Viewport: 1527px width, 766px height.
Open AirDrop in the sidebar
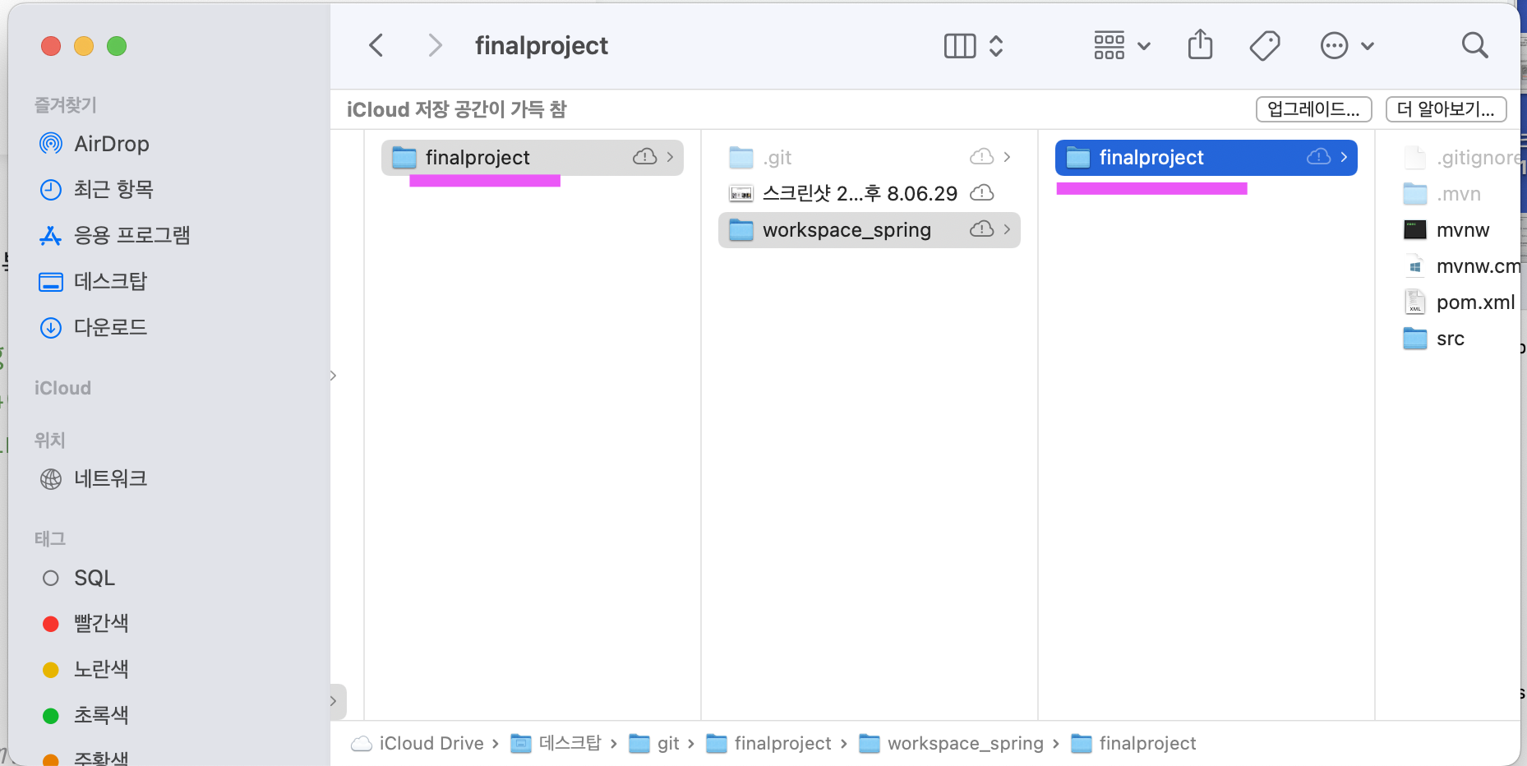[95, 144]
